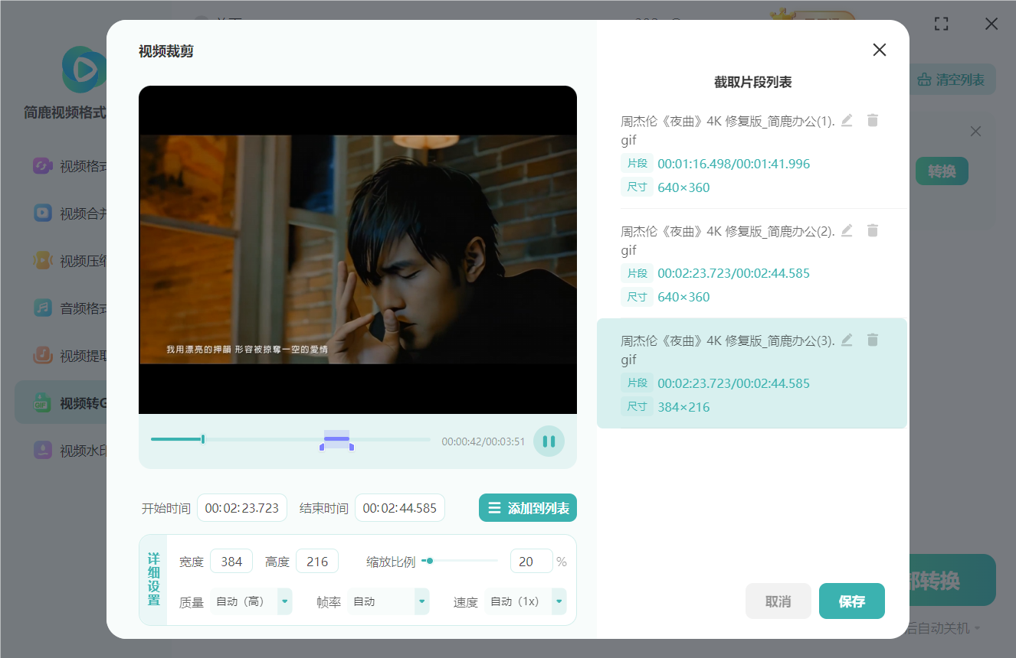Click 添加到列表 add to list button

point(528,508)
